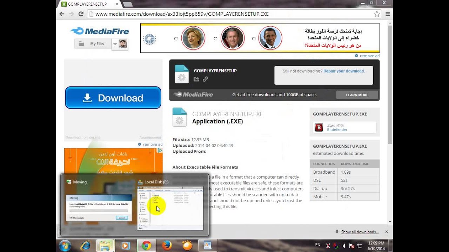Open the 'Local Disk (E:)' preview thumbnail
This screenshot has width=449, height=252.
[x=170, y=208]
